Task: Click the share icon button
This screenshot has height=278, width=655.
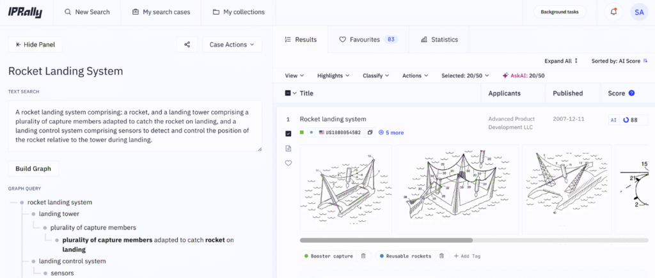Action: tap(187, 45)
